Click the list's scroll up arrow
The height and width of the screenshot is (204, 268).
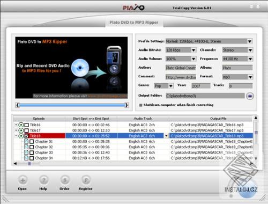tap(256, 118)
